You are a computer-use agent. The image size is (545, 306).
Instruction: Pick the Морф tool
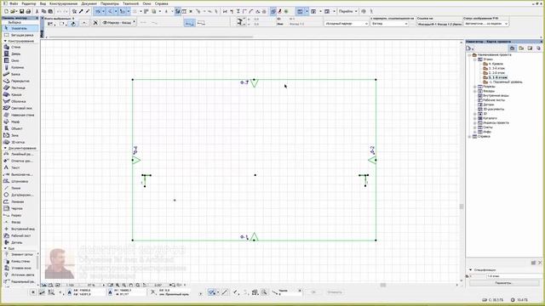[20, 122]
